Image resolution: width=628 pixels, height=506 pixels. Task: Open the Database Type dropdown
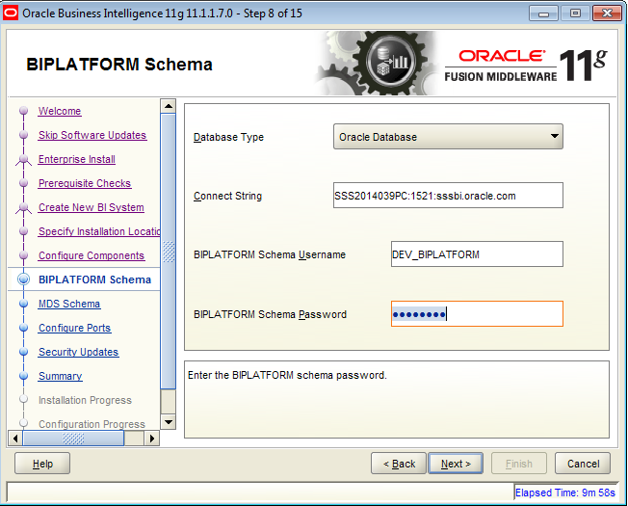[x=448, y=137]
